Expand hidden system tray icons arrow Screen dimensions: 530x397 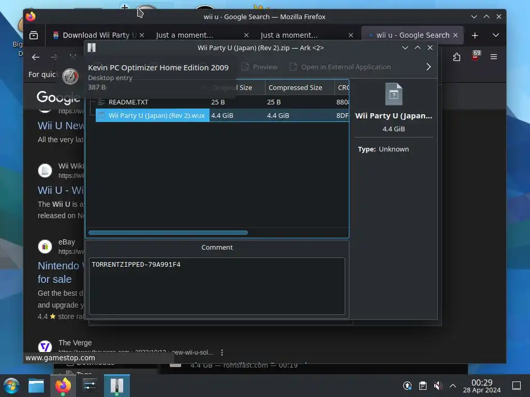(x=453, y=386)
